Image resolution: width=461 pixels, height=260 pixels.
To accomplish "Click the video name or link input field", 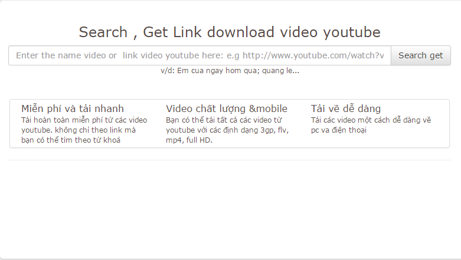I will click(x=200, y=55).
